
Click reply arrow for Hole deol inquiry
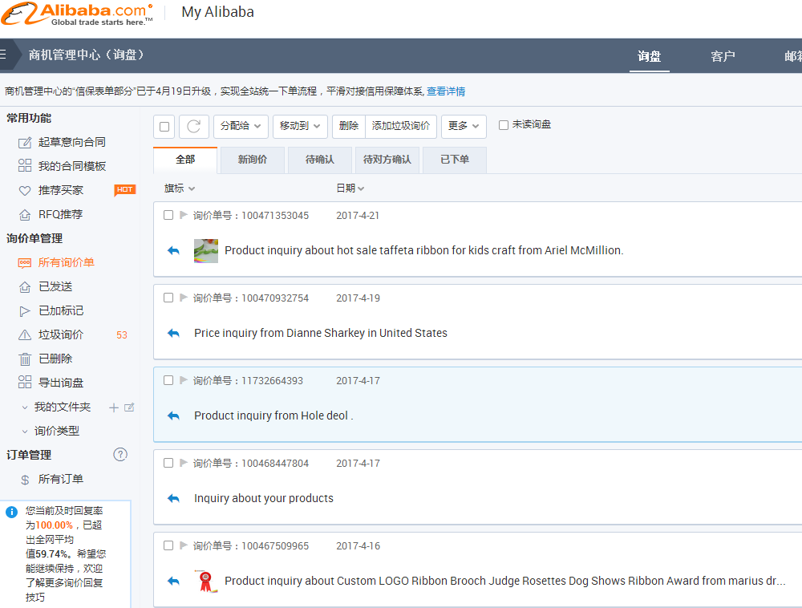coord(173,415)
